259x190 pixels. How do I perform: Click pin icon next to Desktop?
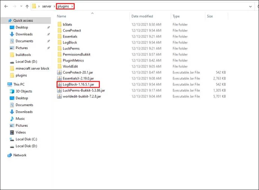pos(48,27)
